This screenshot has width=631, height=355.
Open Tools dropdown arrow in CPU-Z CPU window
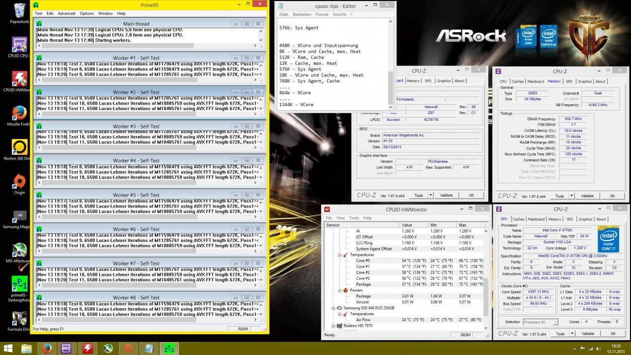pos(572,333)
